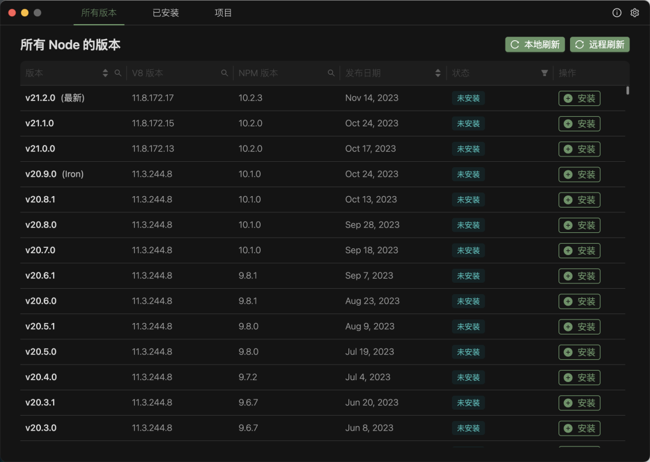The image size is (650, 462).
Task: Install Node v21.2.0 via 安装 button
Action: pos(579,99)
